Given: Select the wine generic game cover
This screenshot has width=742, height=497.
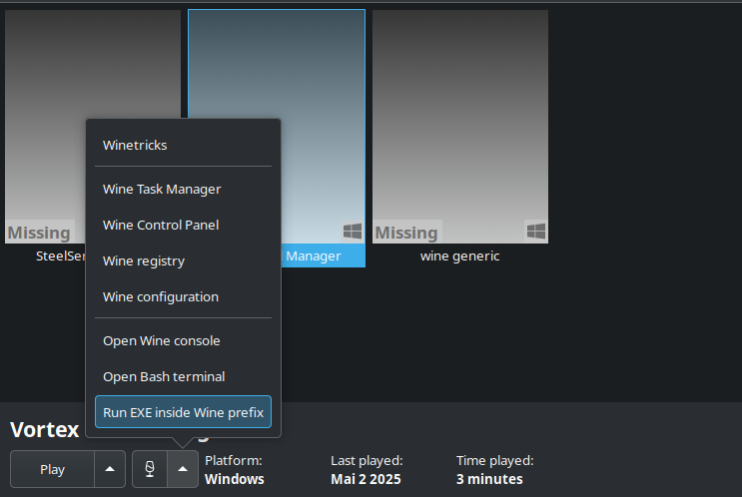Looking at the screenshot, I should [x=460, y=127].
